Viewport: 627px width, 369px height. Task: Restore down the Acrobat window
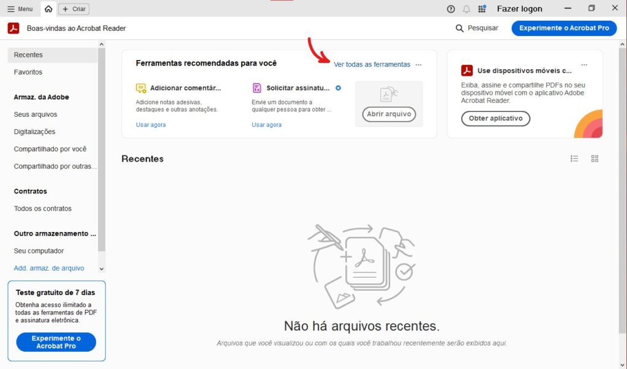tap(591, 9)
